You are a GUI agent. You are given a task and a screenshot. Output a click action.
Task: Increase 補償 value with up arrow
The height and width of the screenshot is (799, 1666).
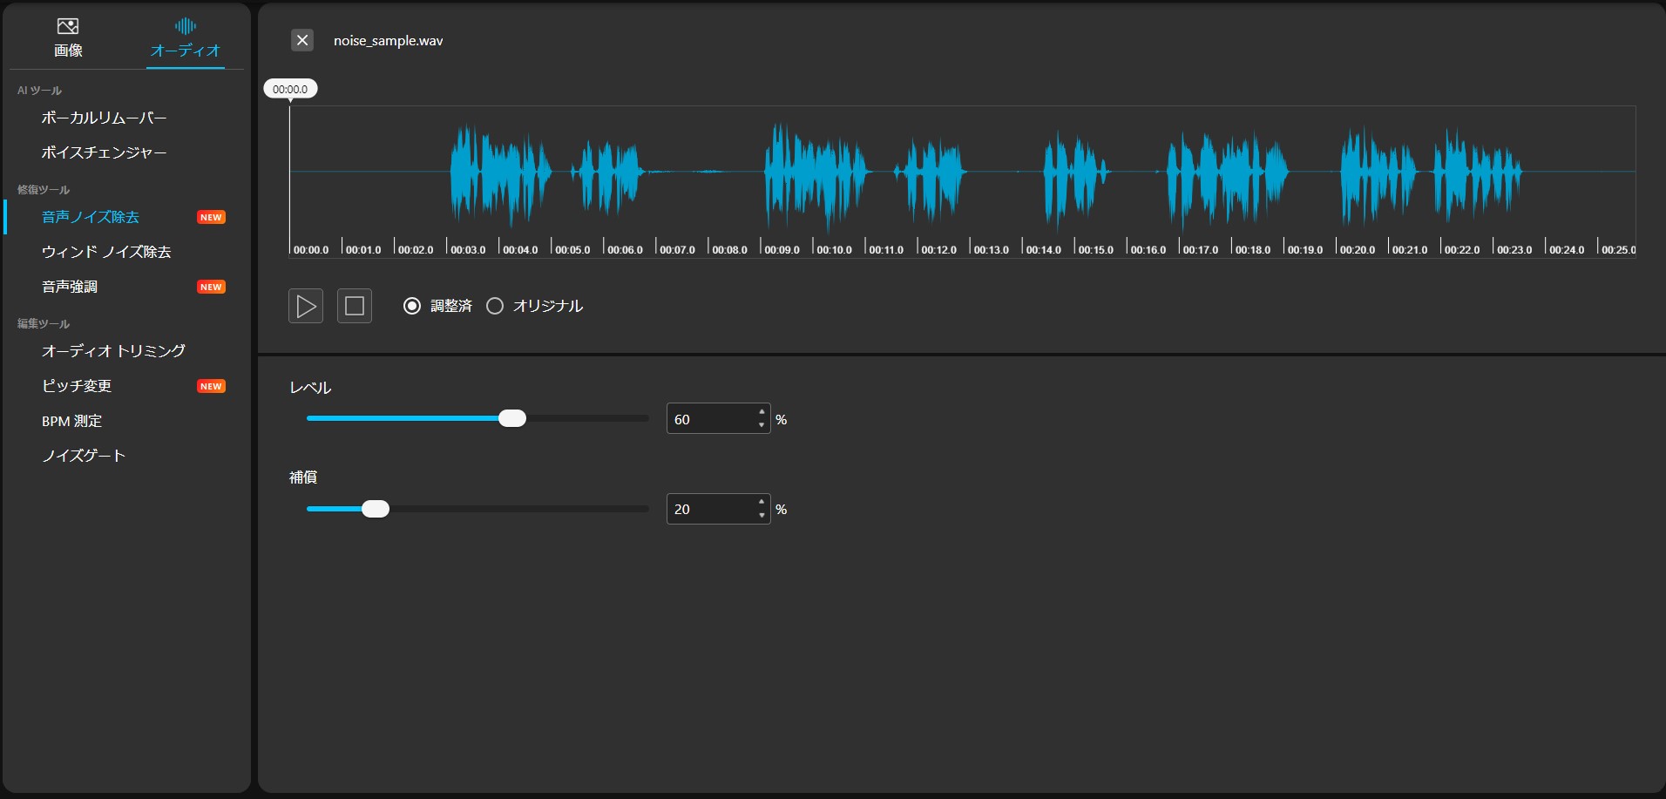click(762, 502)
